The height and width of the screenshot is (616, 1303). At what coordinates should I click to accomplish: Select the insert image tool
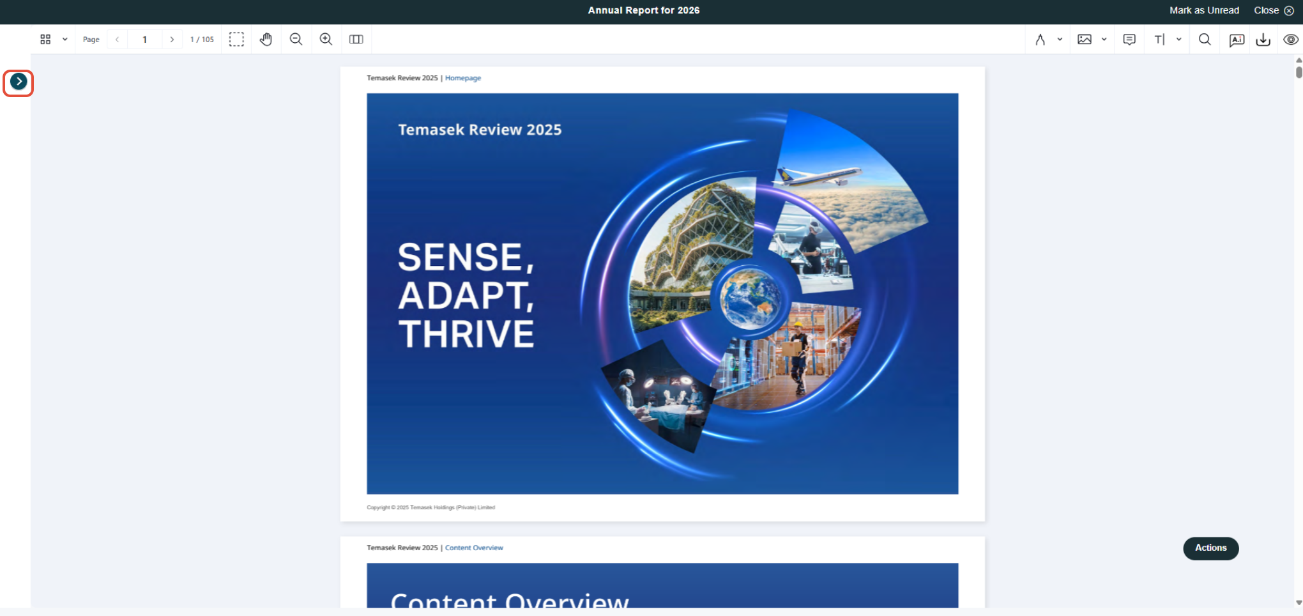(1085, 40)
